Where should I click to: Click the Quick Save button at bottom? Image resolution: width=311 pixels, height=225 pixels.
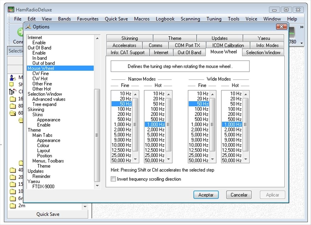pos(48,214)
